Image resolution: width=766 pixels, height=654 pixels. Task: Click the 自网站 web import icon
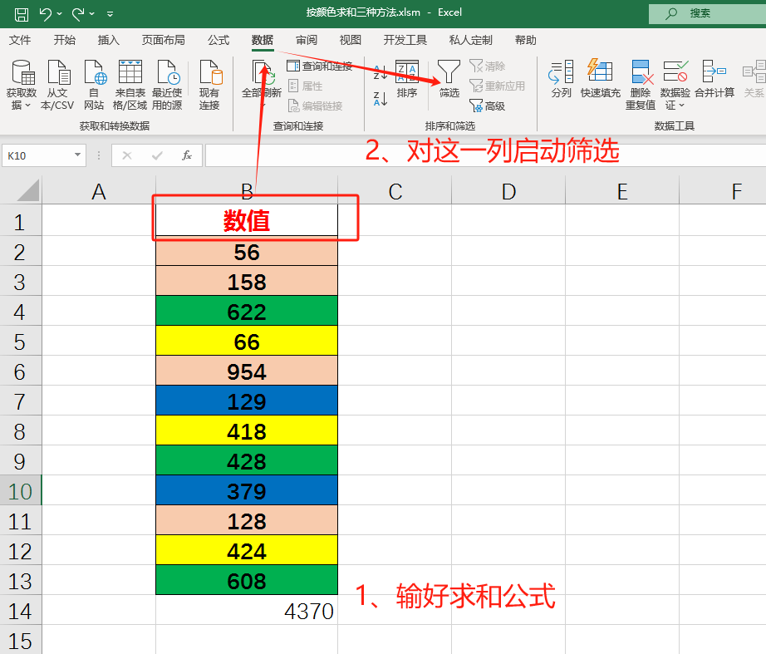tap(94, 85)
